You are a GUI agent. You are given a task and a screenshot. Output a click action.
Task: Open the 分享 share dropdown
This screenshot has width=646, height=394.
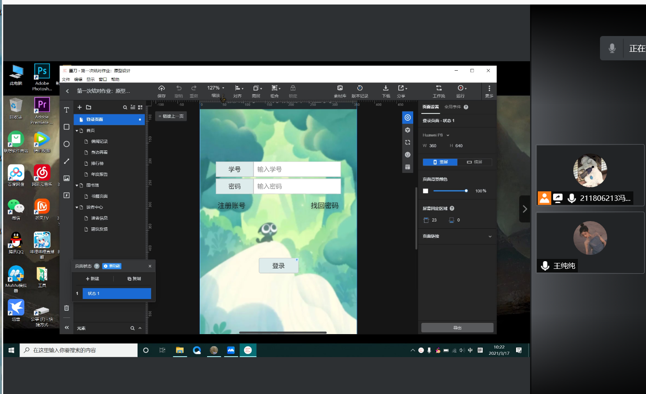[402, 88]
